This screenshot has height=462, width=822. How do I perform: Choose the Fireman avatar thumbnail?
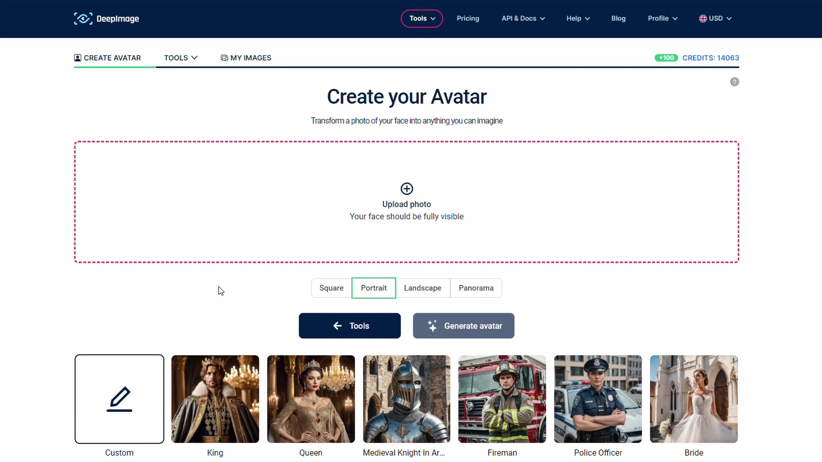coord(502,399)
